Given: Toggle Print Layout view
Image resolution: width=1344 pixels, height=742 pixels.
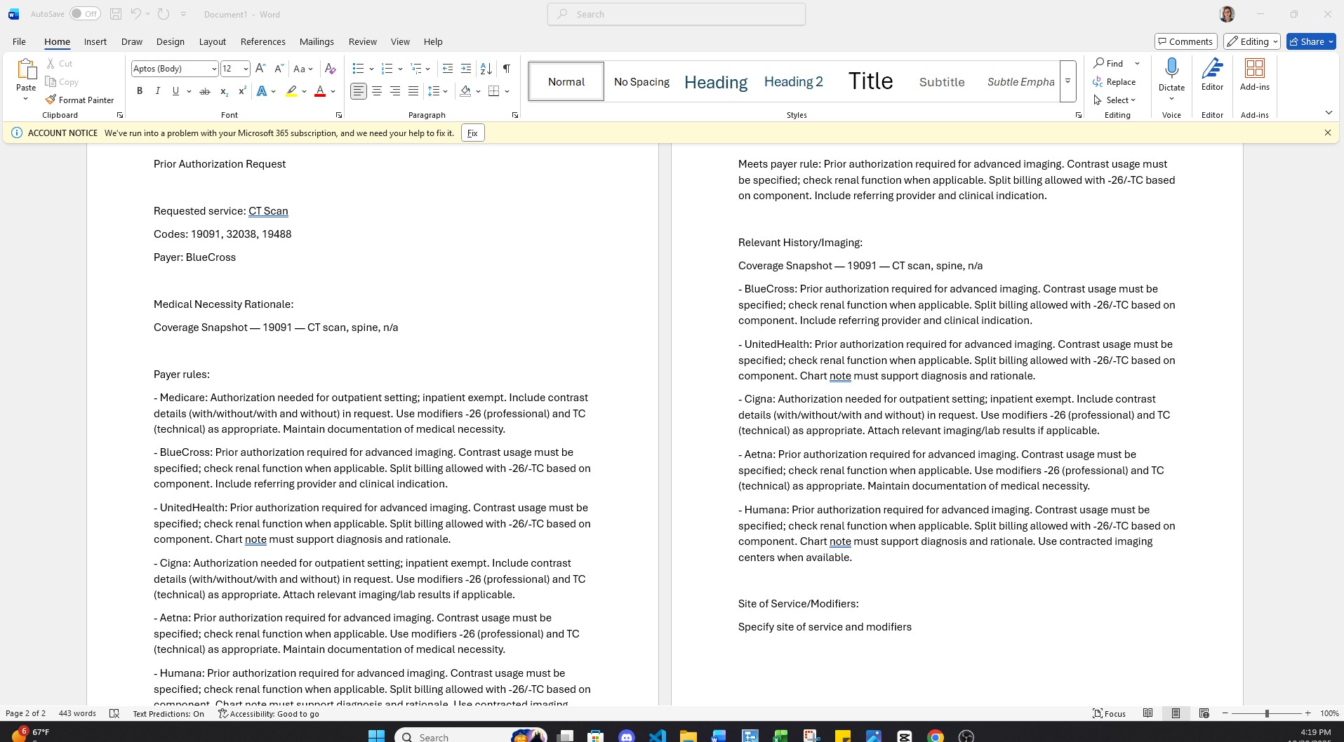Looking at the screenshot, I should [x=1176, y=713].
